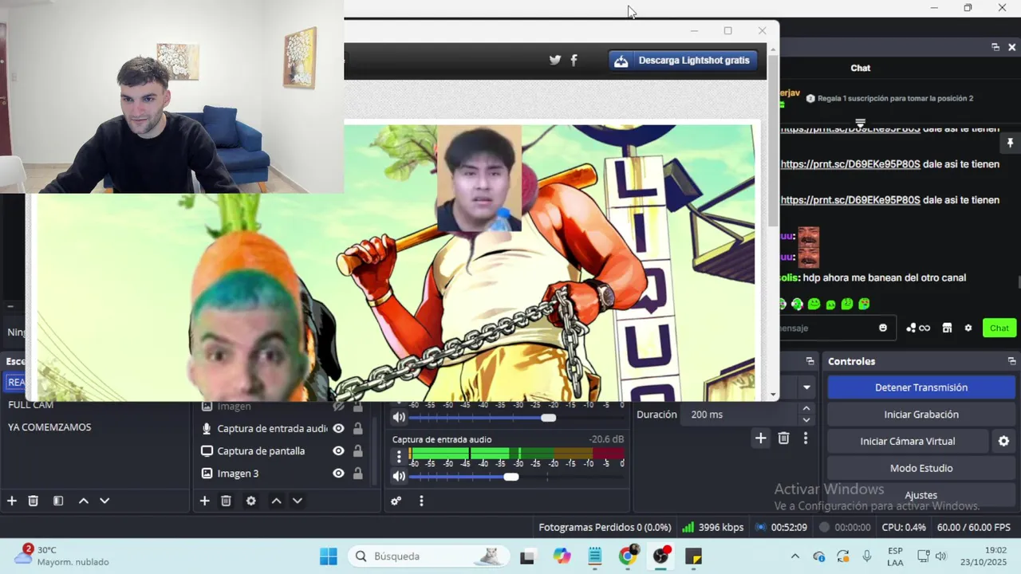The height and width of the screenshot is (574, 1021).
Task: Hide the Imagen 3 source
Action: tap(338, 473)
